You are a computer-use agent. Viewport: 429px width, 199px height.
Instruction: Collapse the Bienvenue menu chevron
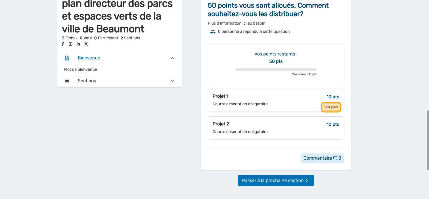click(173, 58)
